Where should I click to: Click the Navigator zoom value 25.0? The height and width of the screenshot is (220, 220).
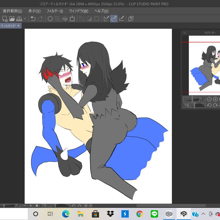coord(202,99)
